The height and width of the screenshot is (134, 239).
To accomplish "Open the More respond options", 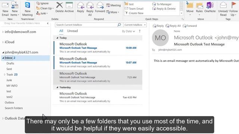I will tap(113, 12).
